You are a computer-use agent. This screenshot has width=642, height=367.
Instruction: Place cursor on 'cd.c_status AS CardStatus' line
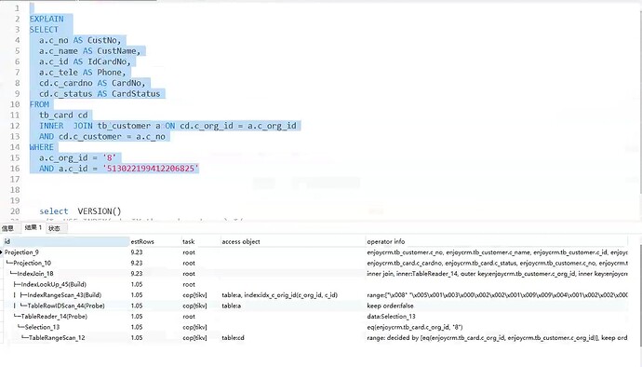point(100,93)
